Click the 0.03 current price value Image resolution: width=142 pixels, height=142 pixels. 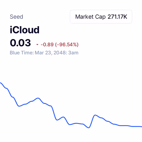(20, 43)
